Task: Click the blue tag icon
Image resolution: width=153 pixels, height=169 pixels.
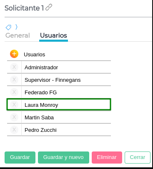Action: 8,27
